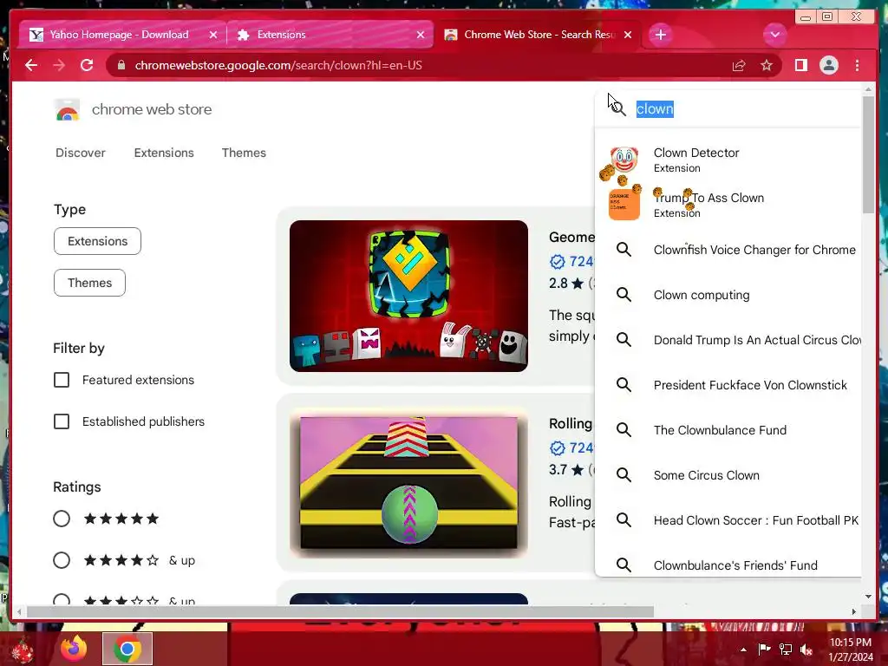Screen dimensions: 888x666
Task: Reload the Chrome Web Store page
Action: pos(87,65)
